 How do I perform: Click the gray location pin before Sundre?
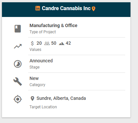[x=32, y=99]
